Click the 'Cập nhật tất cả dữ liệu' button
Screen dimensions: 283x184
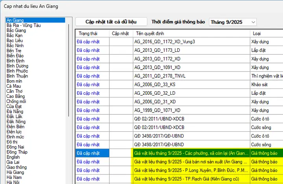(111, 22)
